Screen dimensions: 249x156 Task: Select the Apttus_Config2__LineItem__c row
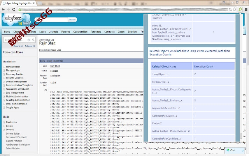click(193, 101)
